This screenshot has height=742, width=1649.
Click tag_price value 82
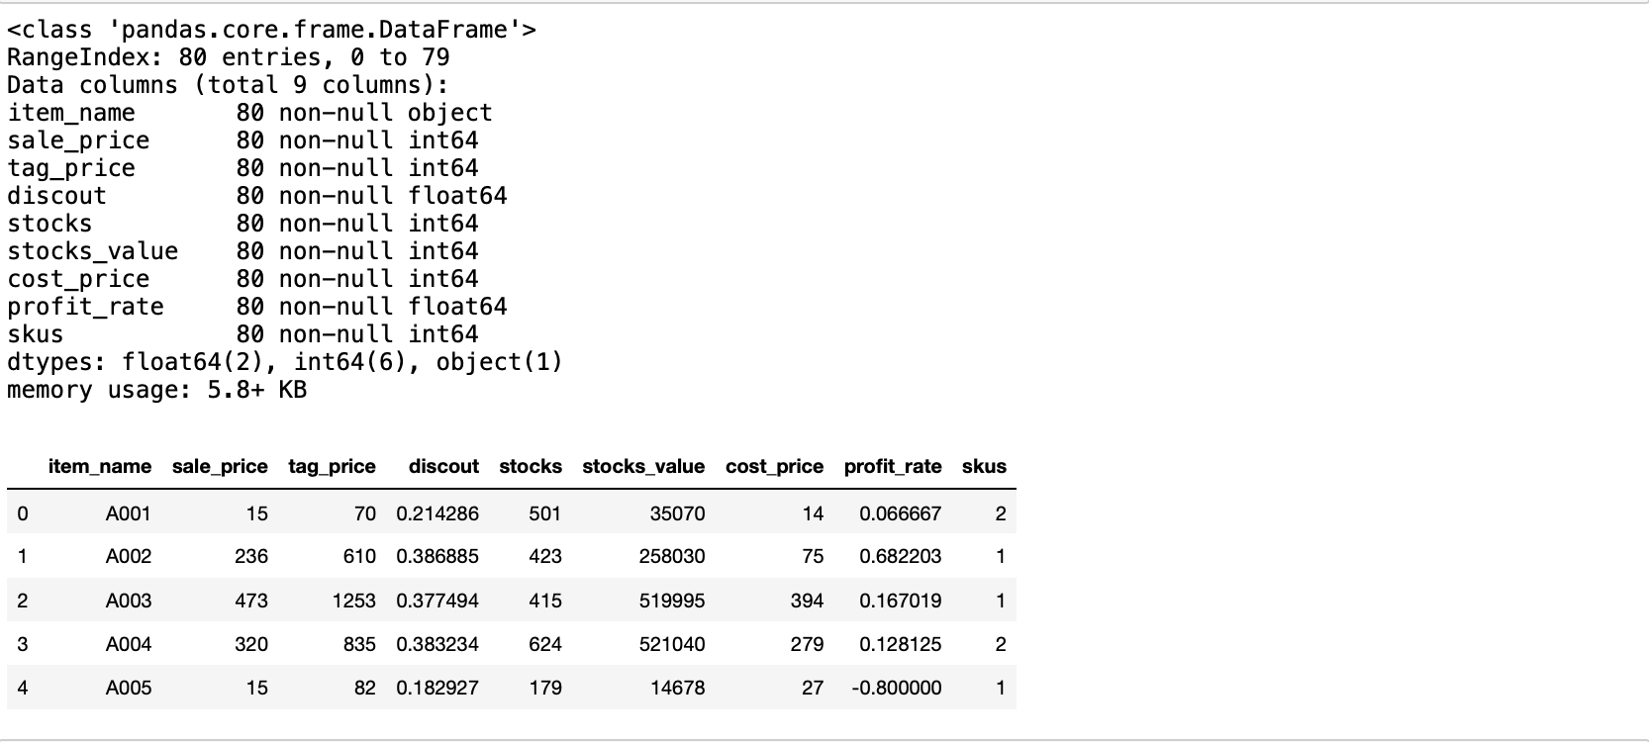(365, 688)
